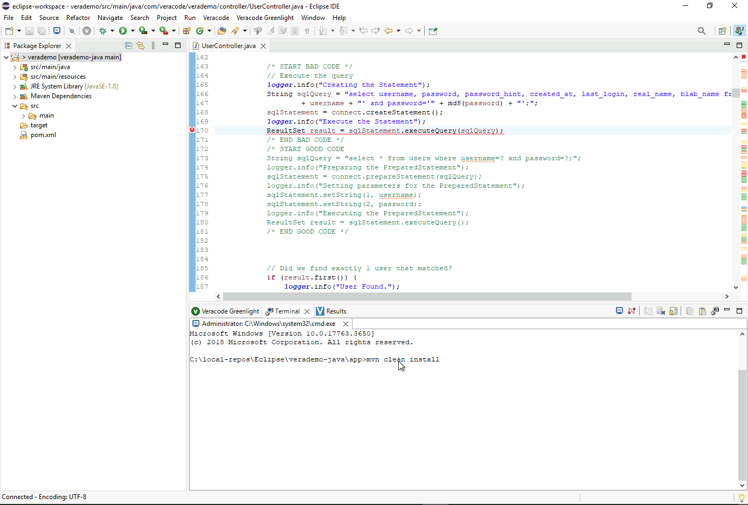748x505 pixels.
Task: Open a new Terminal from Terminal toolbar
Action: (x=619, y=311)
